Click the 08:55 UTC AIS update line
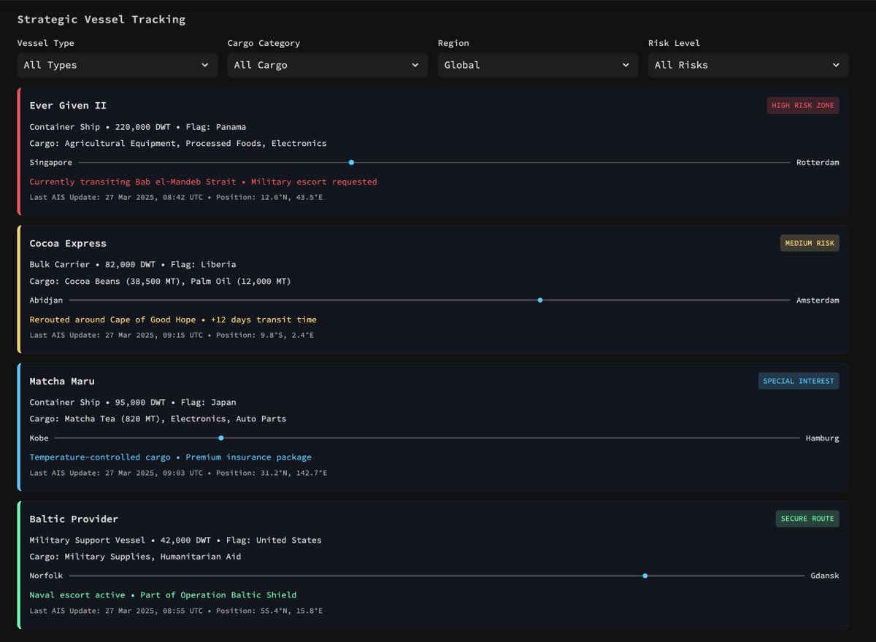The height and width of the screenshot is (642, 876). pos(176,611)
